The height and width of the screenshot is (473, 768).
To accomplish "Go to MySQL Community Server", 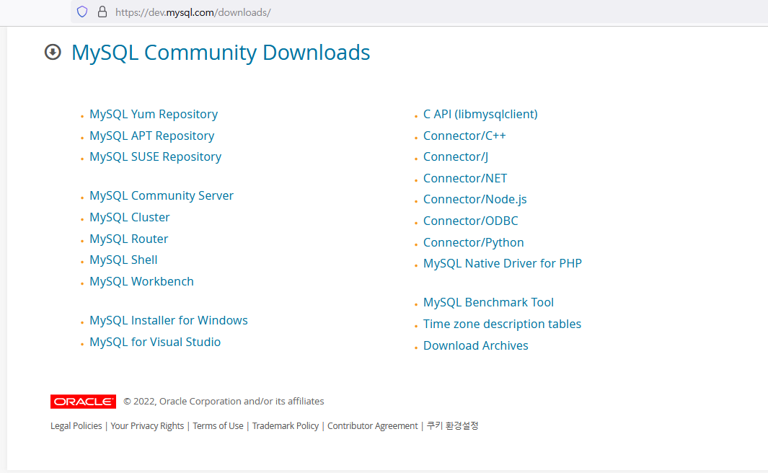I will 161,195.
